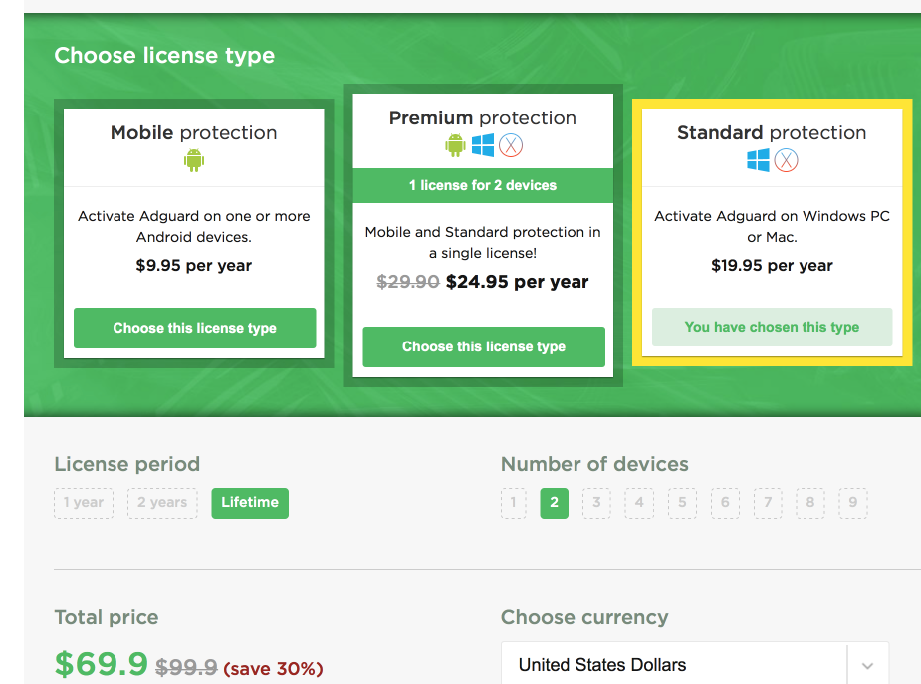Screen dimensions: 921x684
Task: Click the '1 license for 2 devices' banner
Action: 483,185
